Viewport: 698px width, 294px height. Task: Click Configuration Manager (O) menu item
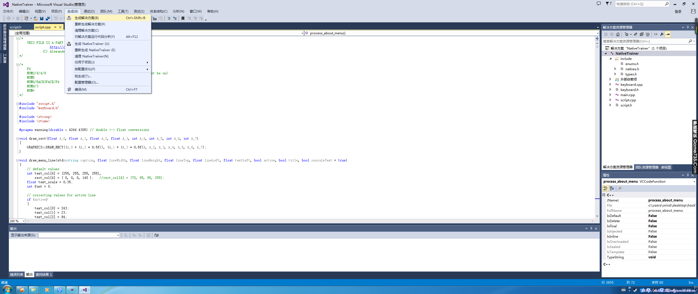pyautogui.click(x=86, y=82)
